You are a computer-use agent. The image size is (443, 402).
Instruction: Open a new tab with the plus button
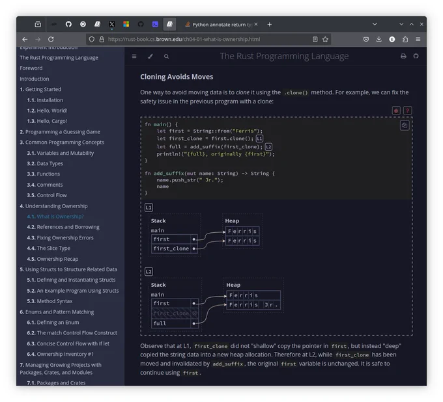[x=270, y=25]
